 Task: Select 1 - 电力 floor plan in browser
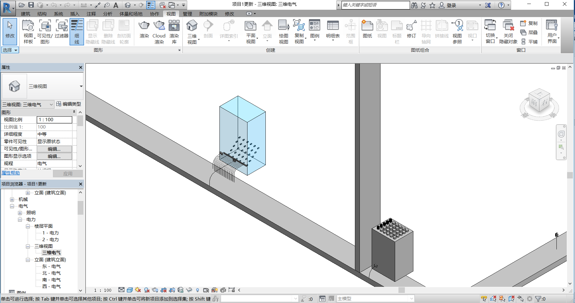coord(51,233)
